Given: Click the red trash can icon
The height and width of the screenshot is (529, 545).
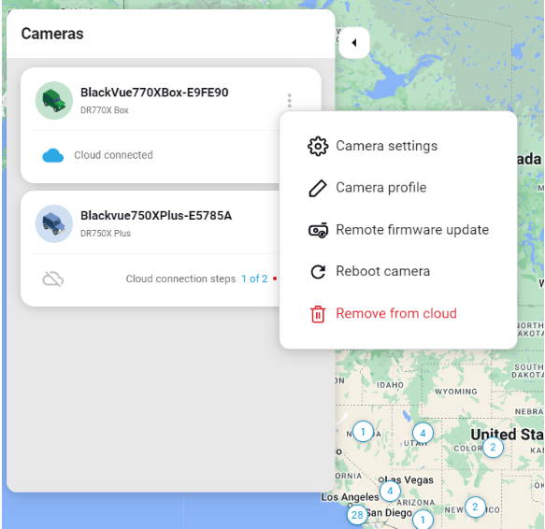Looking at the screenshot, I should (x=318, y=314).
